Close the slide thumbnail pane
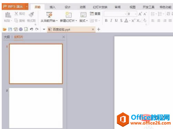173x129 pixels. [x=63, y=37]
